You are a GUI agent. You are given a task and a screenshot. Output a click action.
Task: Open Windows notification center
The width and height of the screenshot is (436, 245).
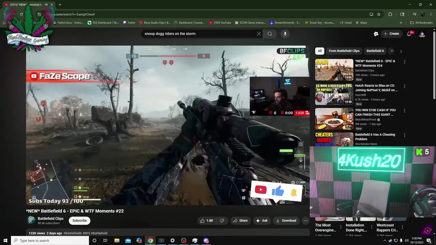[430, 241]
